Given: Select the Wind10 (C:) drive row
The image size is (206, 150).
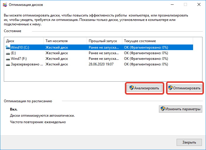Looking at the screenshot, I should (x=99, y=47).
